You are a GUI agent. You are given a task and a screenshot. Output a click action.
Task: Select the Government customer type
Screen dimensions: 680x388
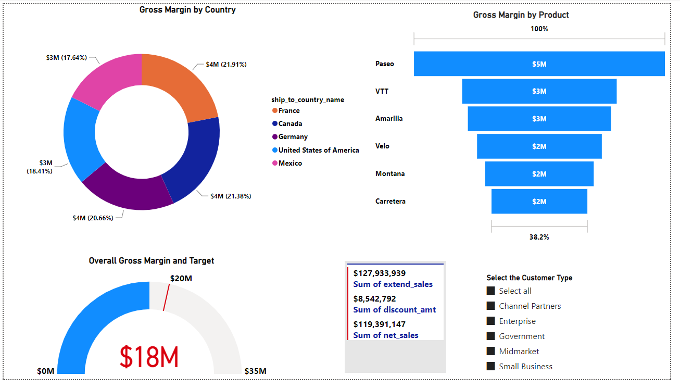490,336
